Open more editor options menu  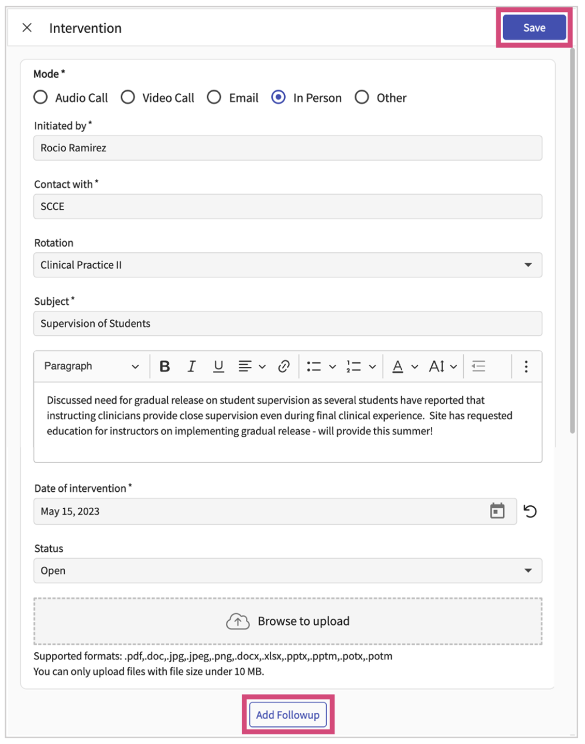[x=526, y=367]
